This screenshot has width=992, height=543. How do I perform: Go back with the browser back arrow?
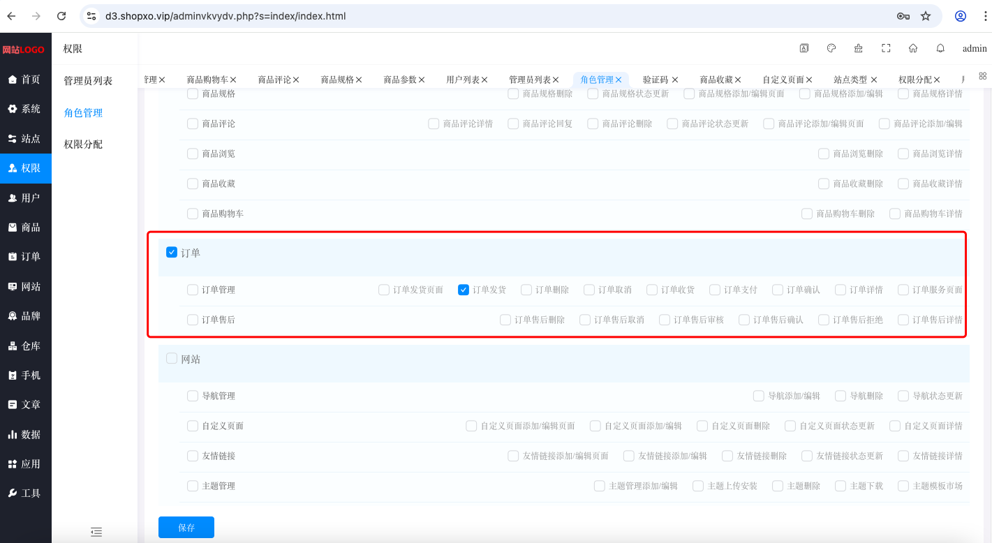point(12,16)
